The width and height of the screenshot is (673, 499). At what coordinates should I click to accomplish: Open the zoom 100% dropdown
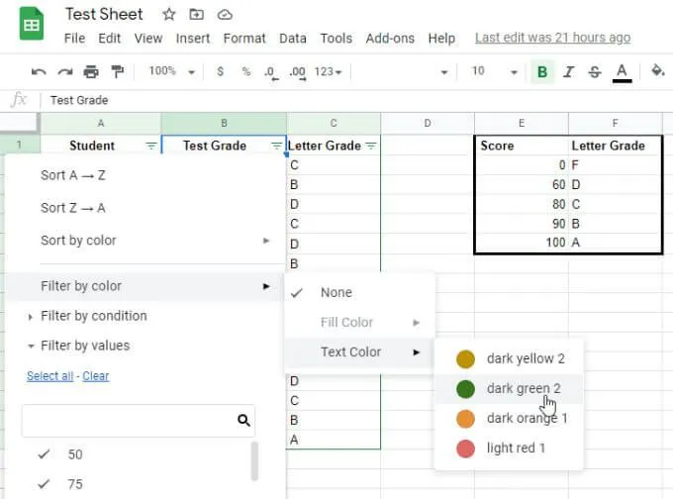click(x=171, y=71)
